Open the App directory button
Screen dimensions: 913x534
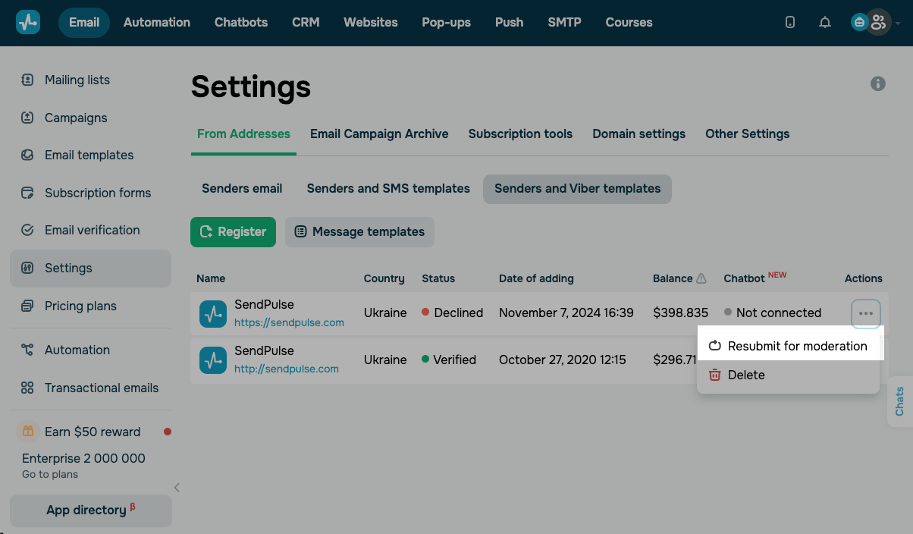(x=91, y=510)
